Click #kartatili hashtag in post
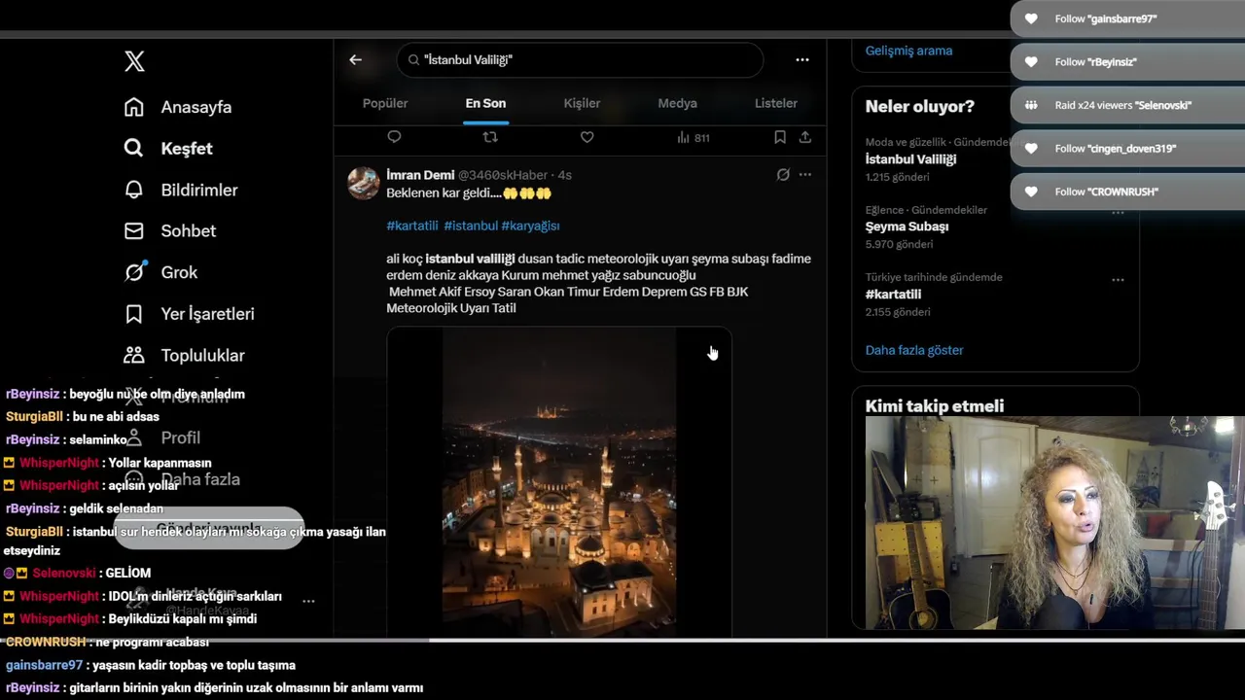The image size is (1245, 700). (x=412, y=226)
